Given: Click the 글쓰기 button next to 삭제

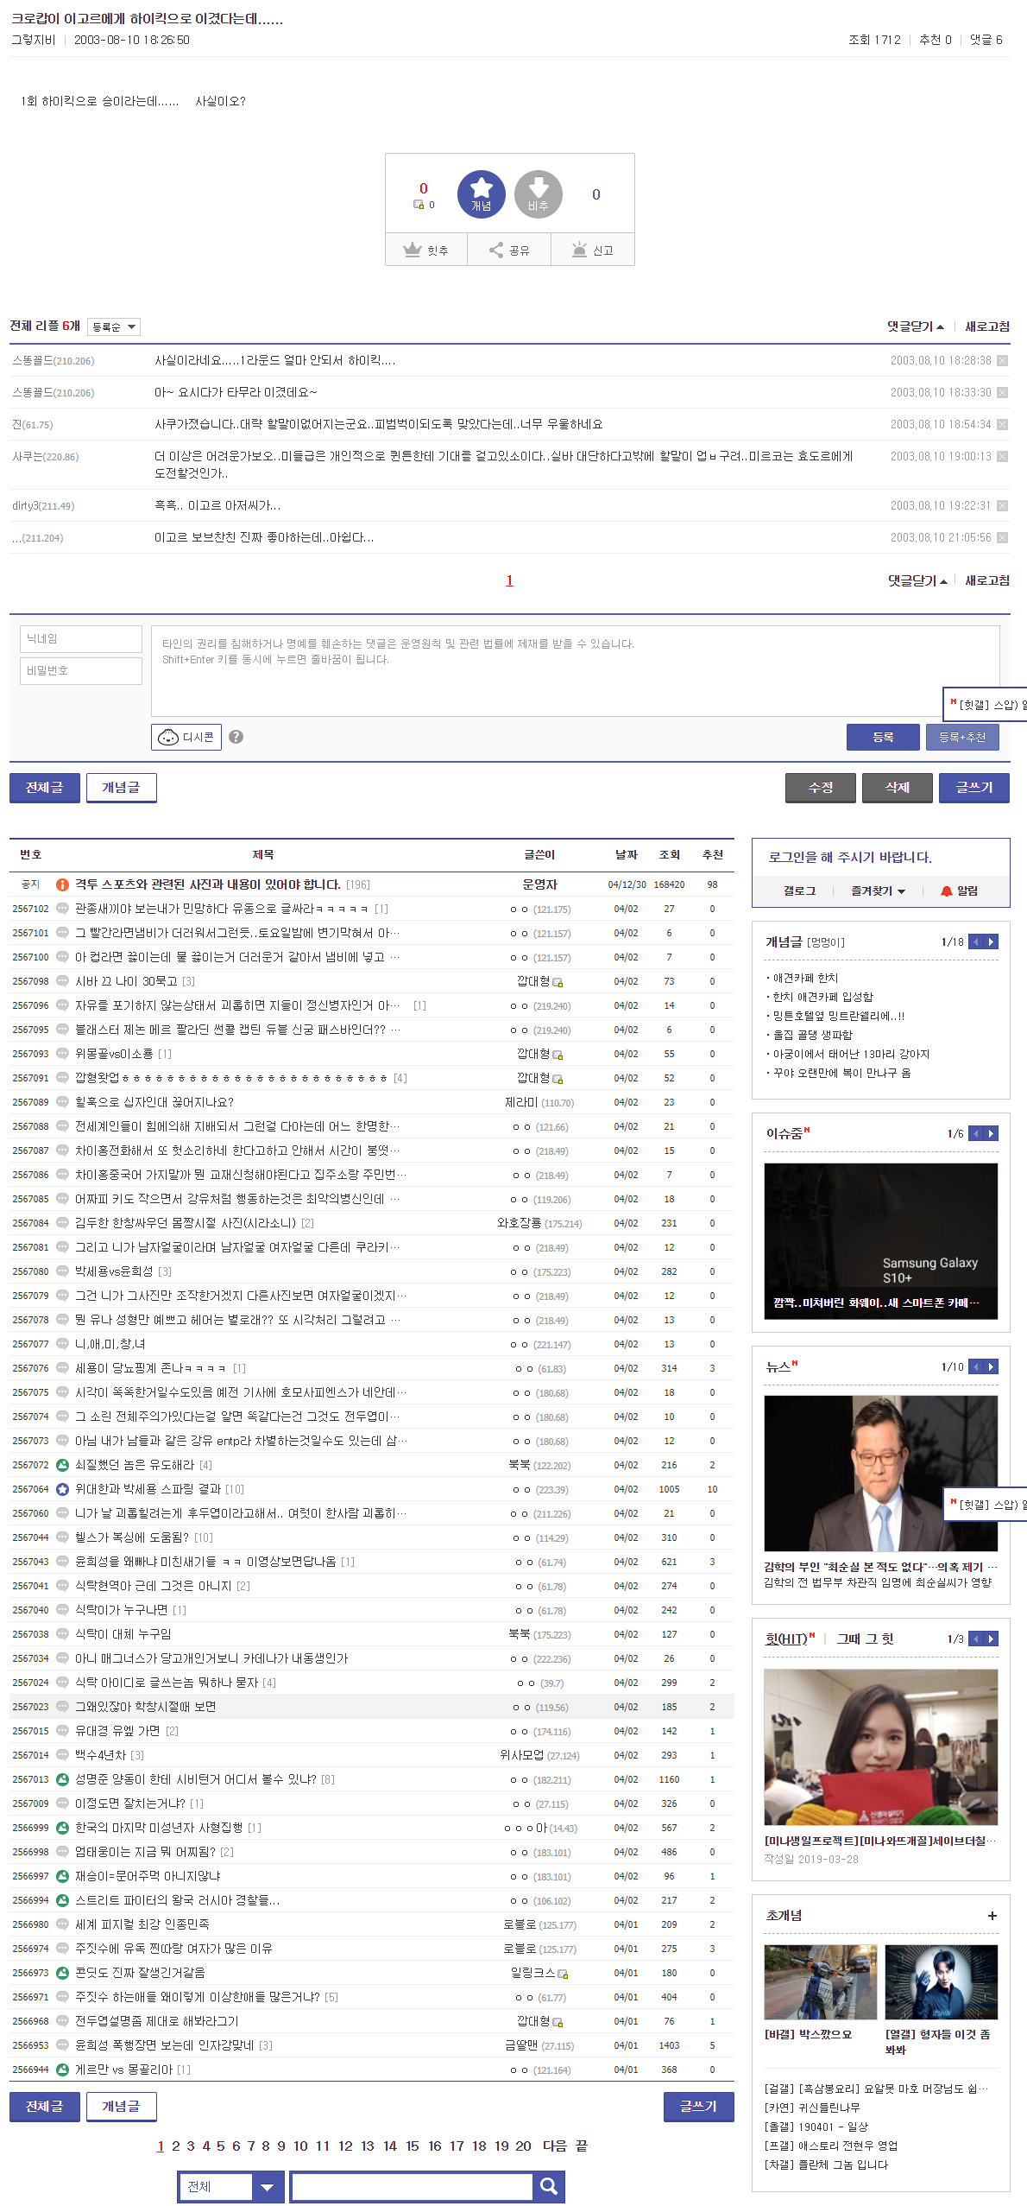Looking at the screenshot, I should point(973,788).
